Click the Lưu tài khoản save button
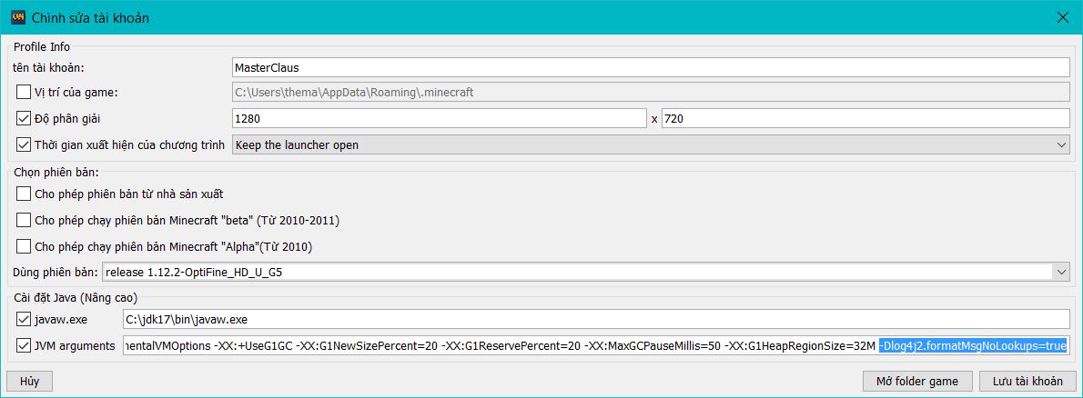This screenshot has width=1083, height=398. click(1027, 382)
